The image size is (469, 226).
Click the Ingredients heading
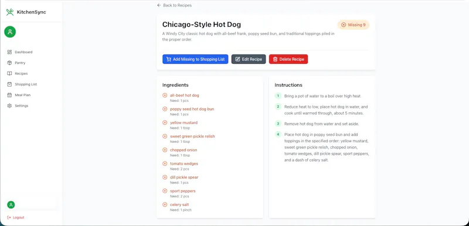pos(175,85)
